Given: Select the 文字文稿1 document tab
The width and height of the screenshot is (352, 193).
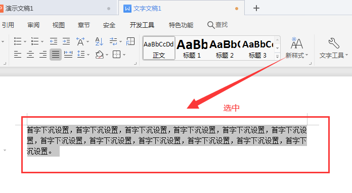Looking at the screenshot, I should point(182,9).
